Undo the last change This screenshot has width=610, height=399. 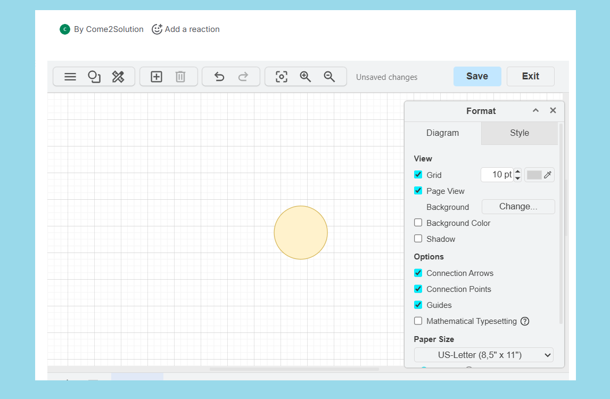point(219,77)
